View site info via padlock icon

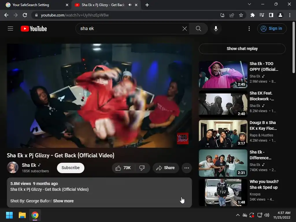click(x=36, y=15)
